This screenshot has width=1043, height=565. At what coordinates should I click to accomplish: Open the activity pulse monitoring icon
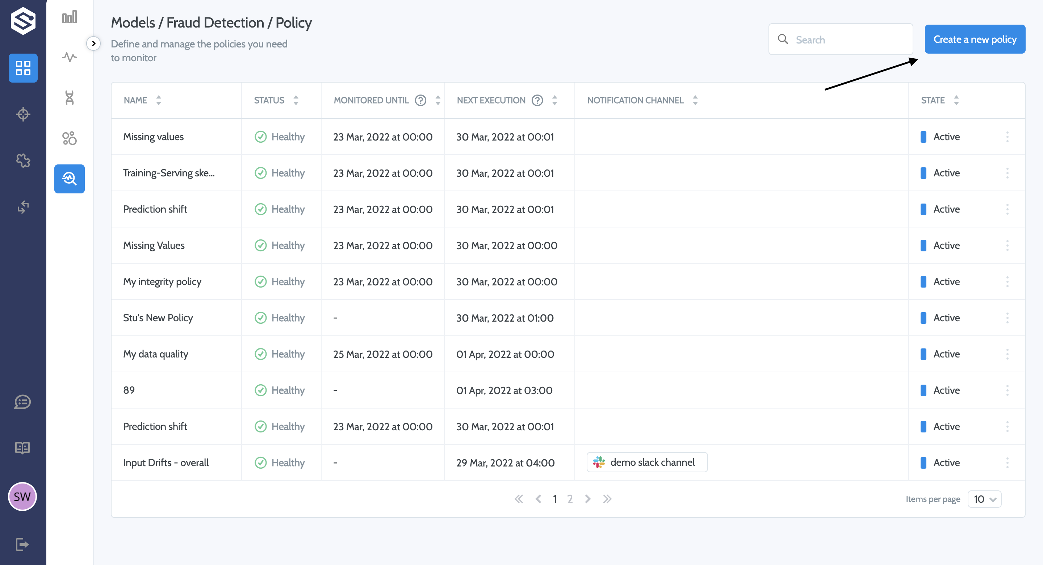tap(69, 57)
